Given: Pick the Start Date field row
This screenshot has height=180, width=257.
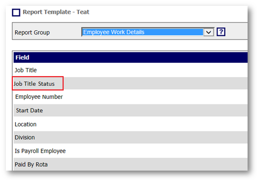Looking at the screenshot, I should [29, 110].
